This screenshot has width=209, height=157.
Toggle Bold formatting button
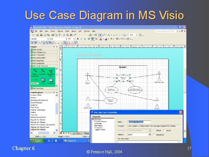pyautogui.click(x=78, y=39)
